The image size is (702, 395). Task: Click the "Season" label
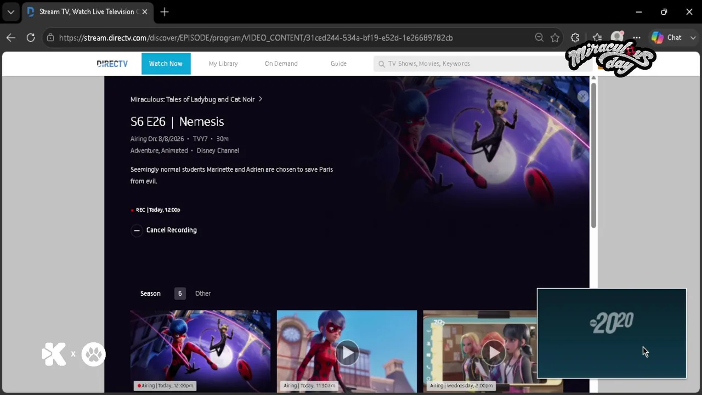point(150,294)
